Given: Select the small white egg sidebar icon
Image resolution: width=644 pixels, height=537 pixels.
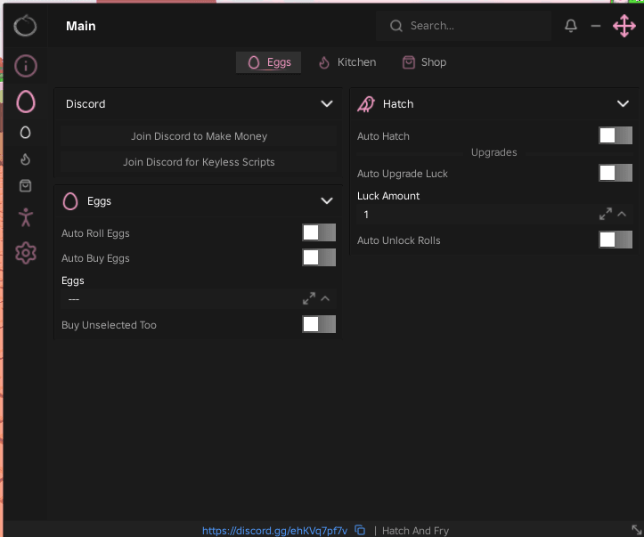Looking at the screenshot, I should pos(26,132).
